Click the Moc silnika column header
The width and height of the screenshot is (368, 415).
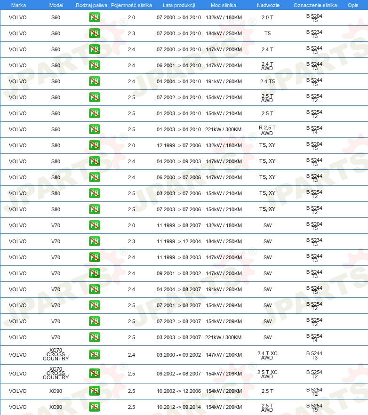[224, 5]
